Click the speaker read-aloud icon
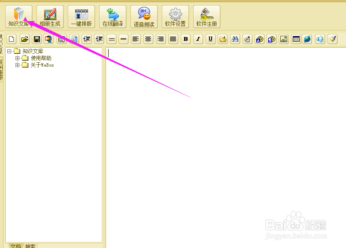Image resolution: width=346 pixels, height=248 pixels. [x=320, y=39]
